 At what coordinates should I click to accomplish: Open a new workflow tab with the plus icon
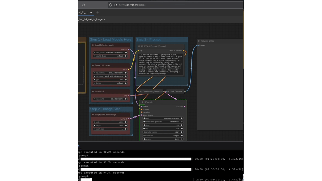tap(98, 12)
